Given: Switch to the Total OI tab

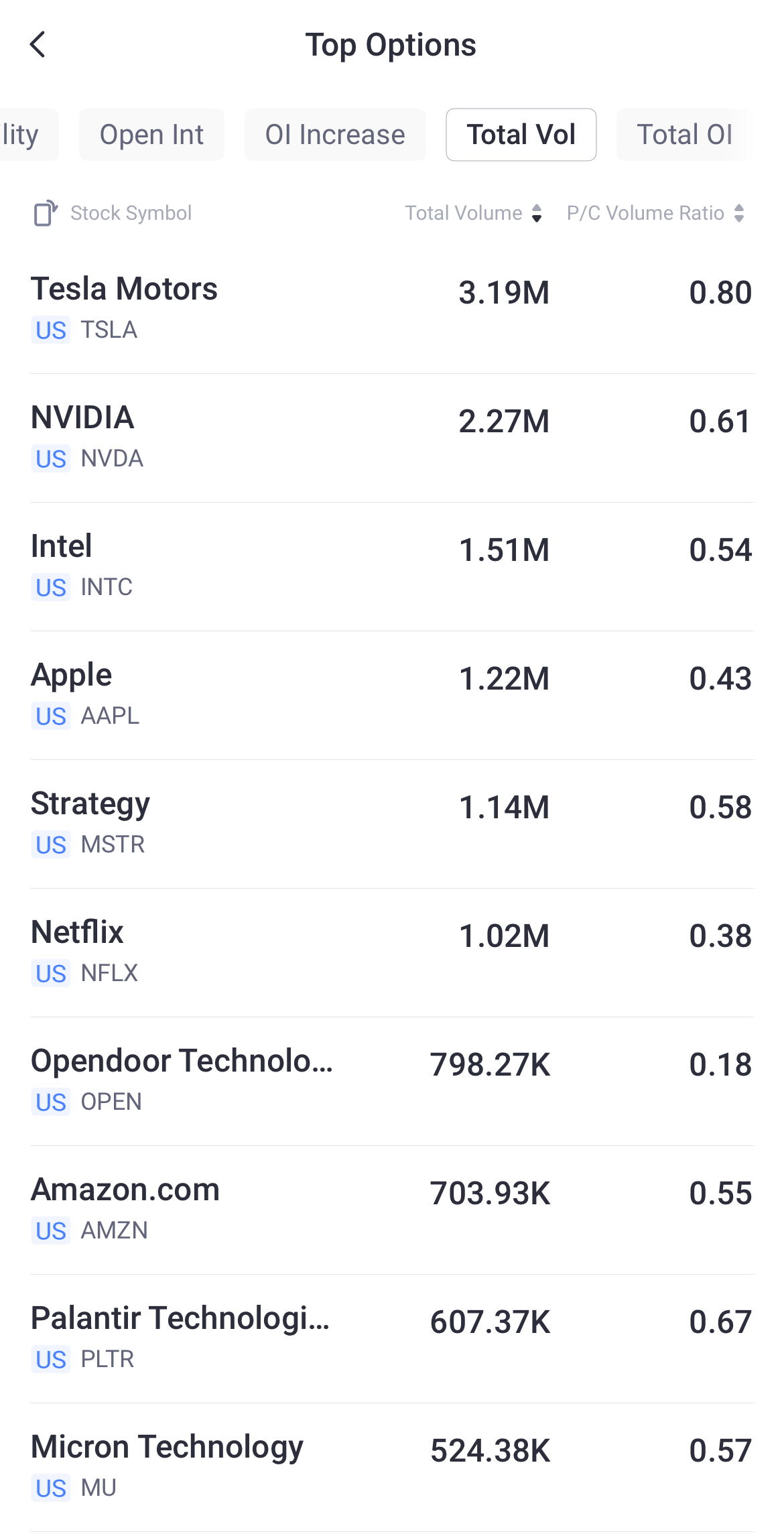Looking at the screenshot, I should tap(684, 135).
